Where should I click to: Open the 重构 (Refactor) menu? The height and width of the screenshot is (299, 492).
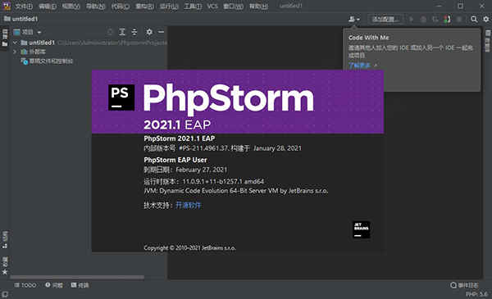pos(144,7)
